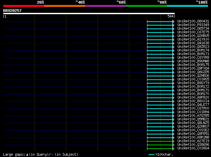Select the UniRef100_B9GMW8 label
The height and width of the screenshot is (157, 211).
coord(193,61)
